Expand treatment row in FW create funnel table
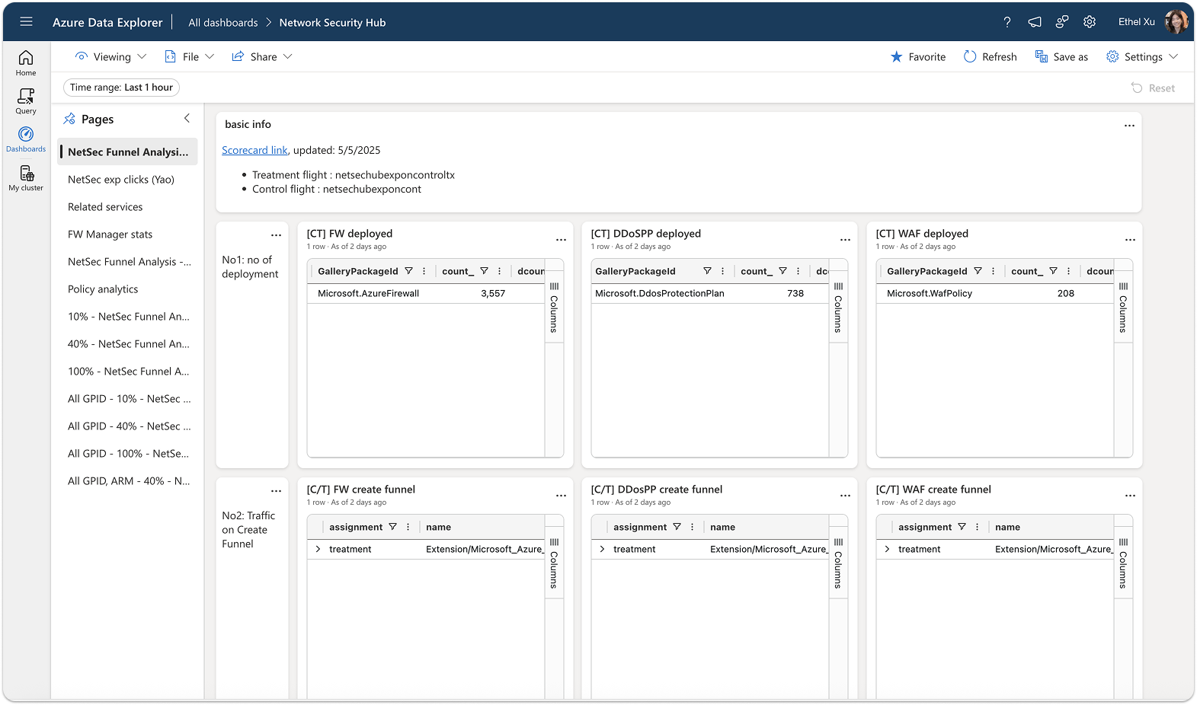The width and height of the screenshot is (1197, 705). tap(318, 549)
